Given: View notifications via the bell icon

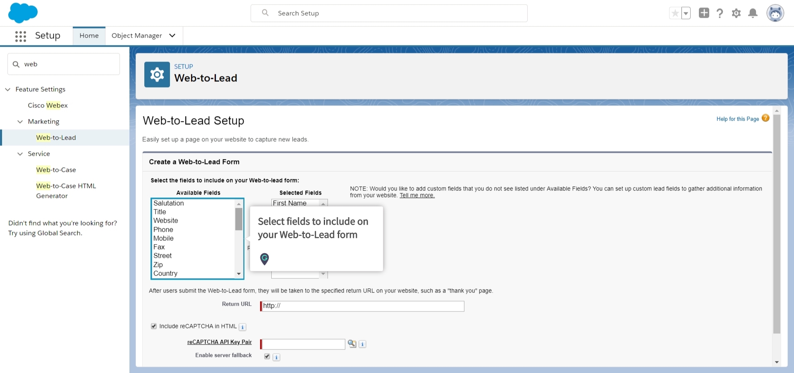Looking at the screenshot, I should click(753, 13).
